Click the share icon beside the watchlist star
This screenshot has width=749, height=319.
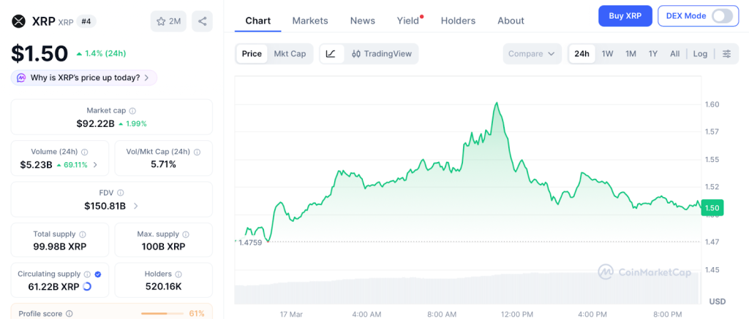coord(202,21)
